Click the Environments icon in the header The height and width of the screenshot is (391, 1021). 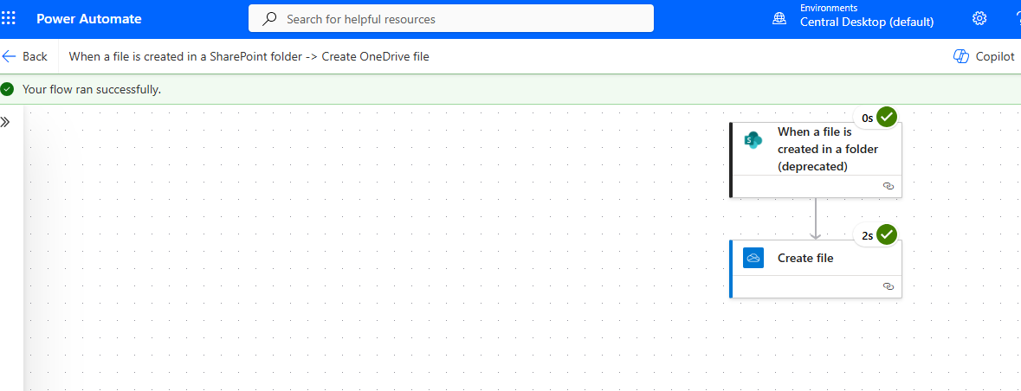tap(779, 18)
